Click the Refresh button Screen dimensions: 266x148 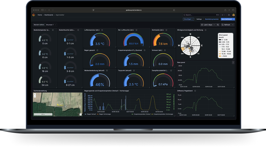click(226, 25)
